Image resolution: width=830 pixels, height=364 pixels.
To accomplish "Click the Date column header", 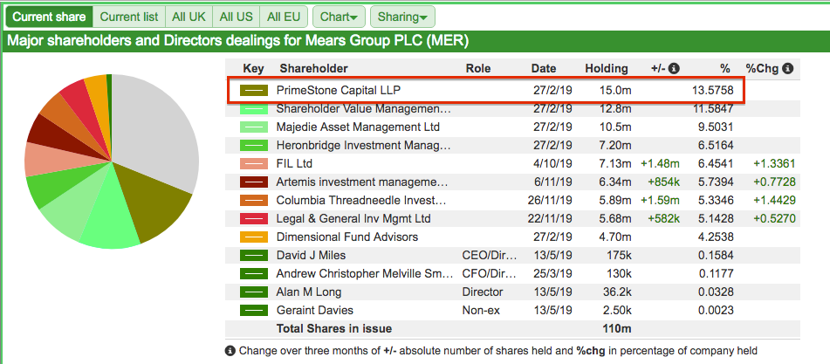I will point(544,68).
